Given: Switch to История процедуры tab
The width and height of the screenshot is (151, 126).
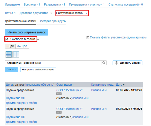Looking at the screenshot, I should click(x=53, y=21).
